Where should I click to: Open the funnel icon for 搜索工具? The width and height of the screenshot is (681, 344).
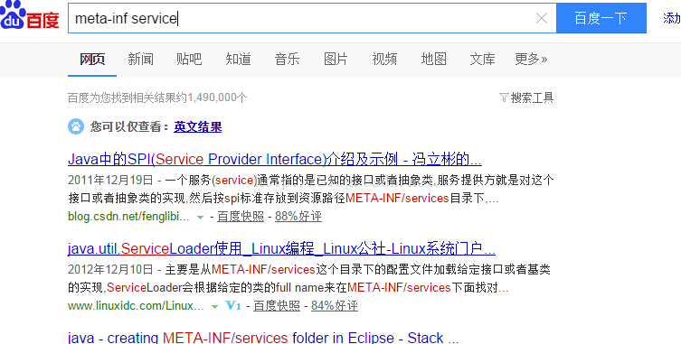pos(504,98)
